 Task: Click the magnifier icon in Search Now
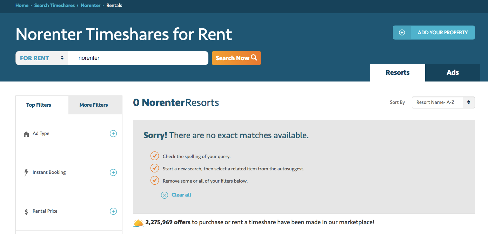254,58
